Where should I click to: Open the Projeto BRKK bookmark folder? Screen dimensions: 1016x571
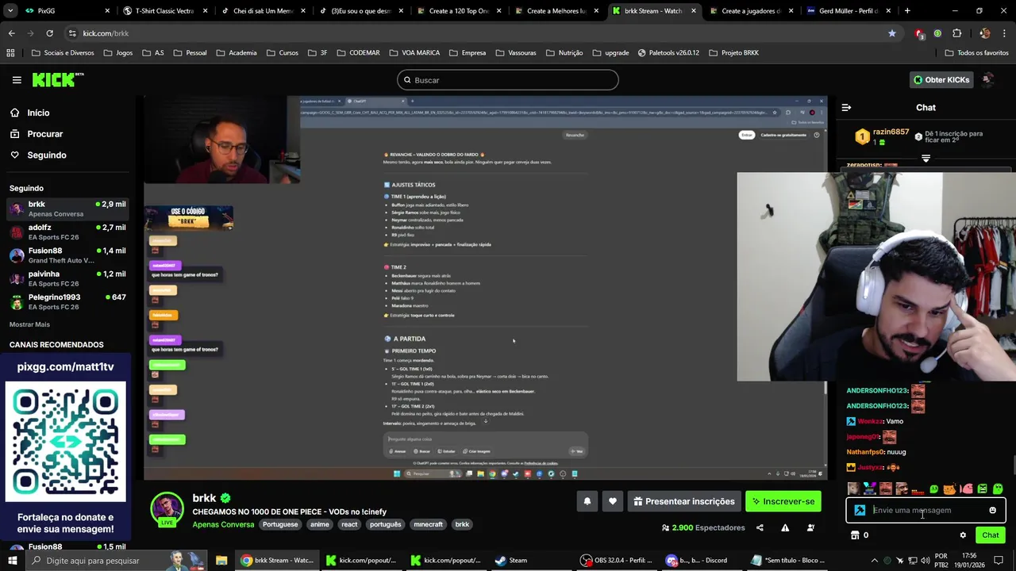point(733,53)
